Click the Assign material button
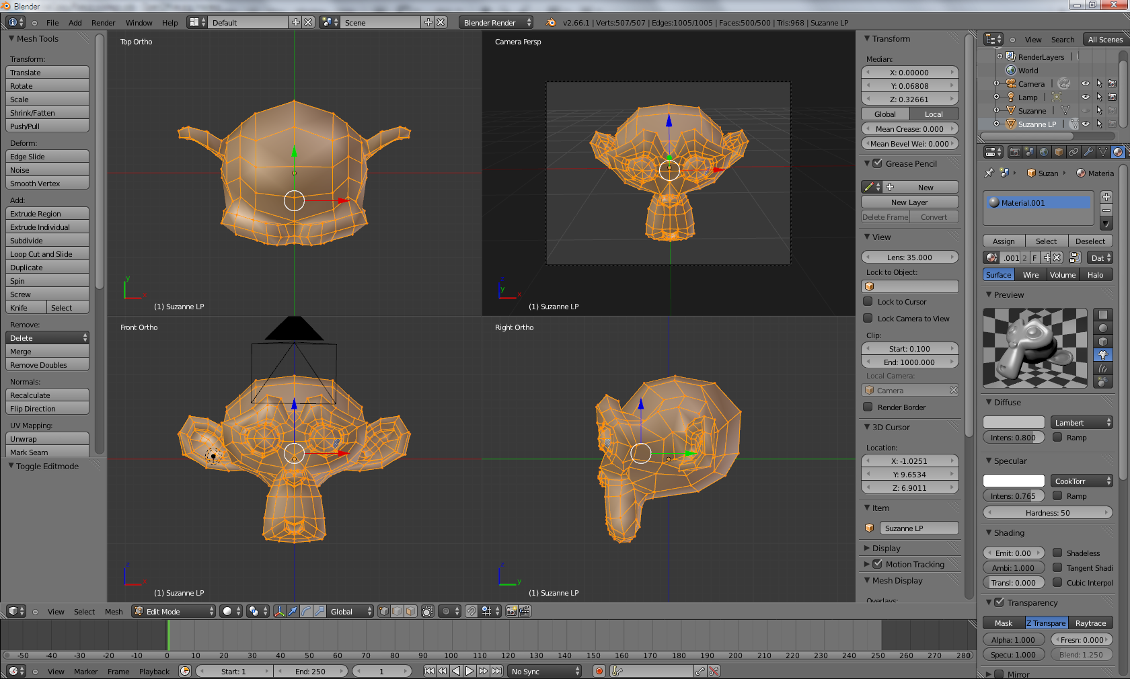 click(1004, 241)
